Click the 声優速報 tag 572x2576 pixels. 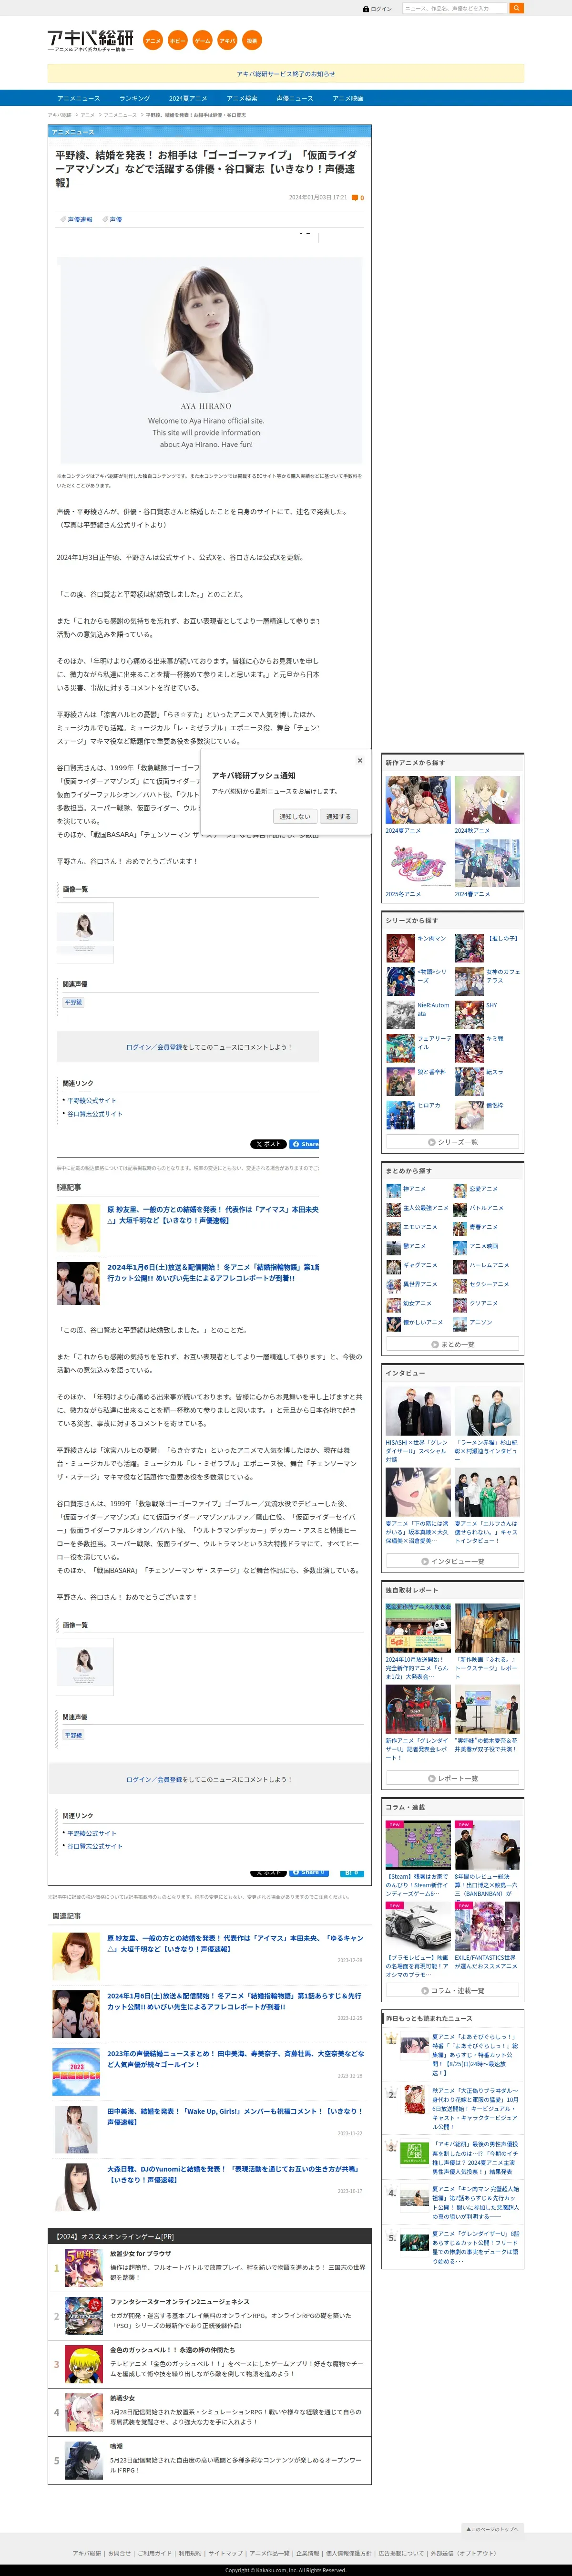pos(79,219)
